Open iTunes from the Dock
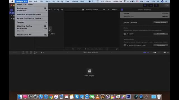Viewport: 179px width, 100px height. click(x=56, y=97)
